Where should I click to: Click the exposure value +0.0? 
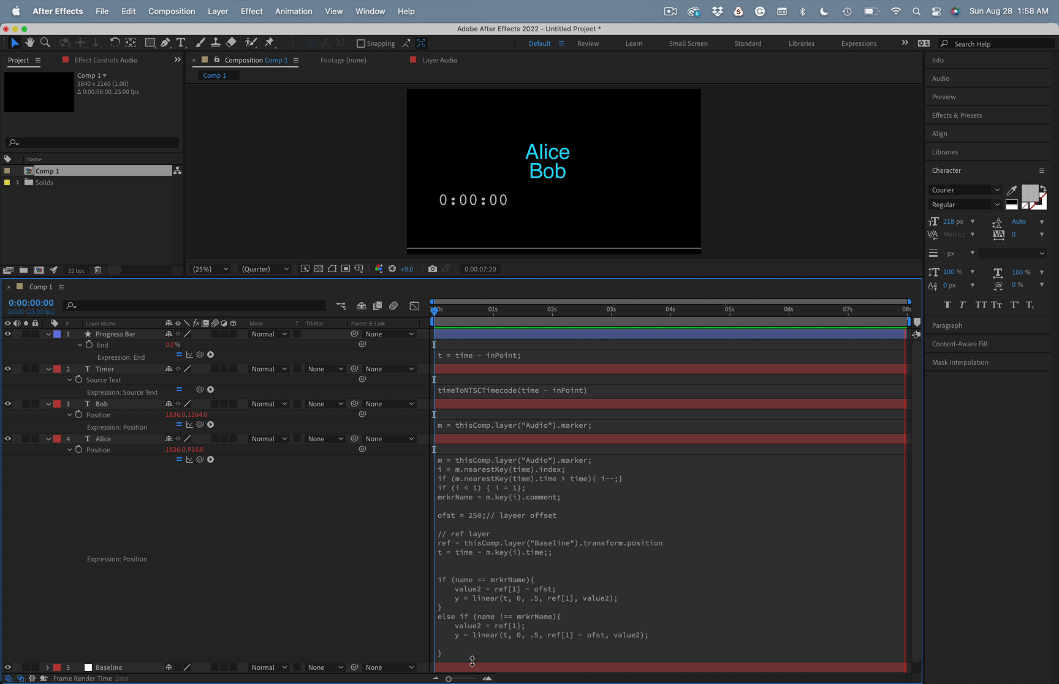click(407, 269)
